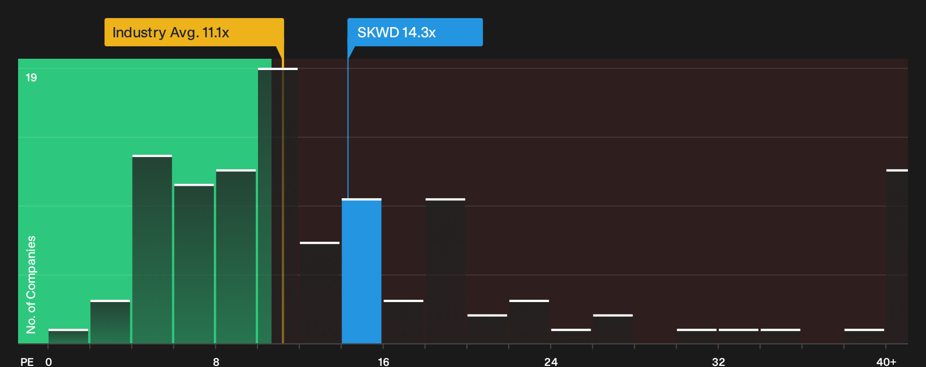The width and height of the screenshot is (926, 367).
Task: Click the No. of Companies axis title
Action: click(31, 284)
